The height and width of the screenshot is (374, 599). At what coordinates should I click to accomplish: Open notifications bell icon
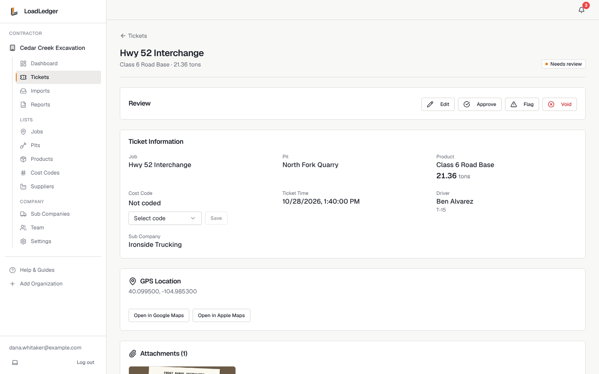582,10
